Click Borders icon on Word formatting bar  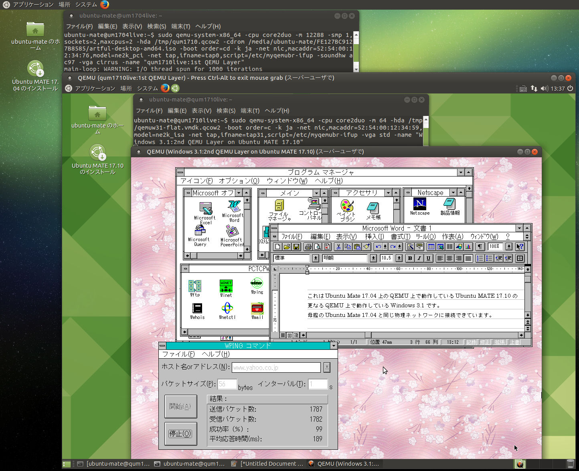pyautogui.click(x=520, y=258)
